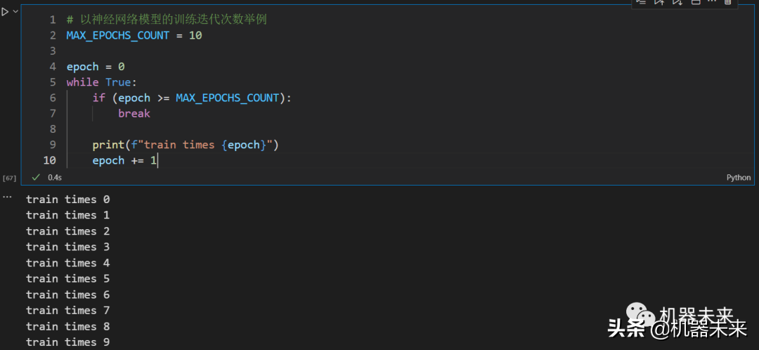Click end of epoch += 1 line
This screenshot has width=759, height=350.
[158, 160]
